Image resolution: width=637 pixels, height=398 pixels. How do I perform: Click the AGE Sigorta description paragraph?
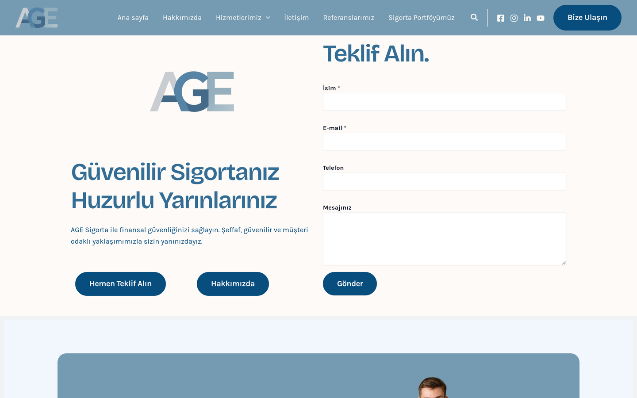click(189, 236)
